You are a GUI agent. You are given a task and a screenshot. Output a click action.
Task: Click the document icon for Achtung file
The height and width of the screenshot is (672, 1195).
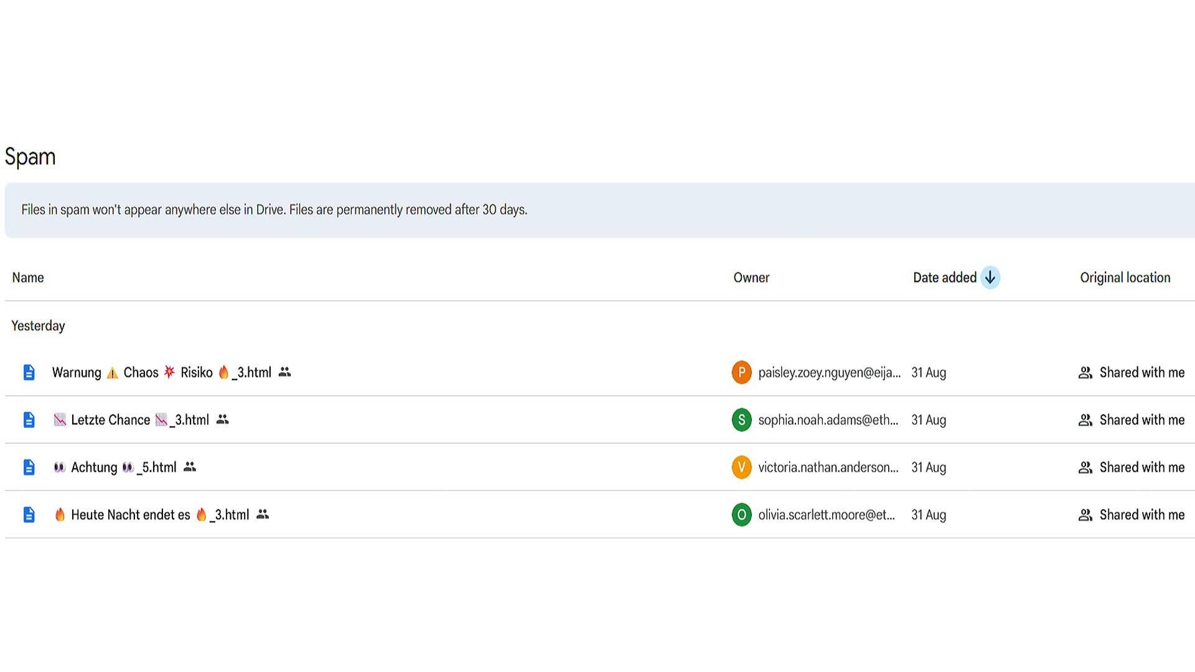(x=29, y=467)
